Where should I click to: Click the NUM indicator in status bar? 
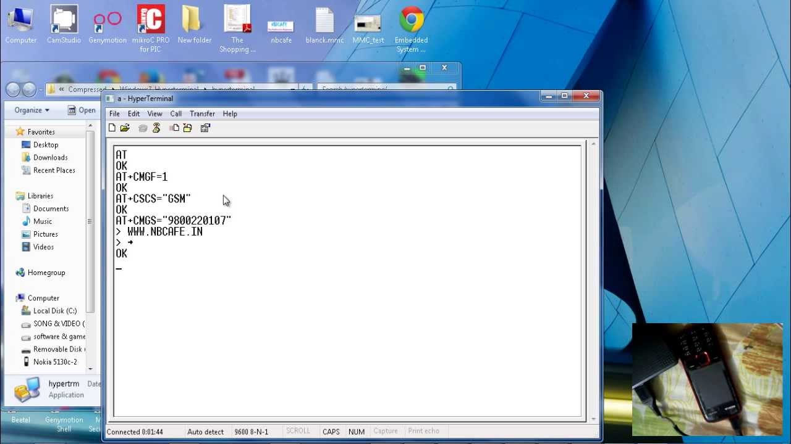coord(357,432)
